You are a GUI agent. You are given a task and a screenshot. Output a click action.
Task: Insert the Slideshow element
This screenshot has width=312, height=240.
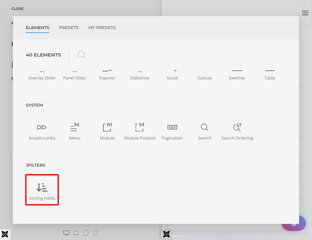click(140, 75)
